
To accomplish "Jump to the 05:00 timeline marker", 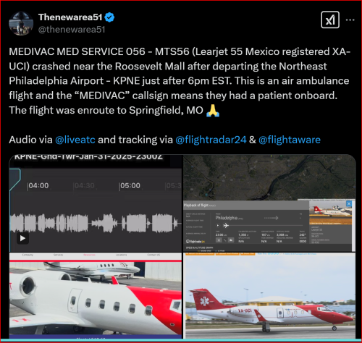I will [x=130, y=185].
